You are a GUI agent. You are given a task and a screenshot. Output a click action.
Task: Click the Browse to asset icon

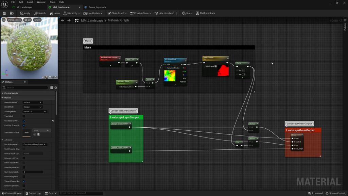pyautogui.click(x=12, y=13)
